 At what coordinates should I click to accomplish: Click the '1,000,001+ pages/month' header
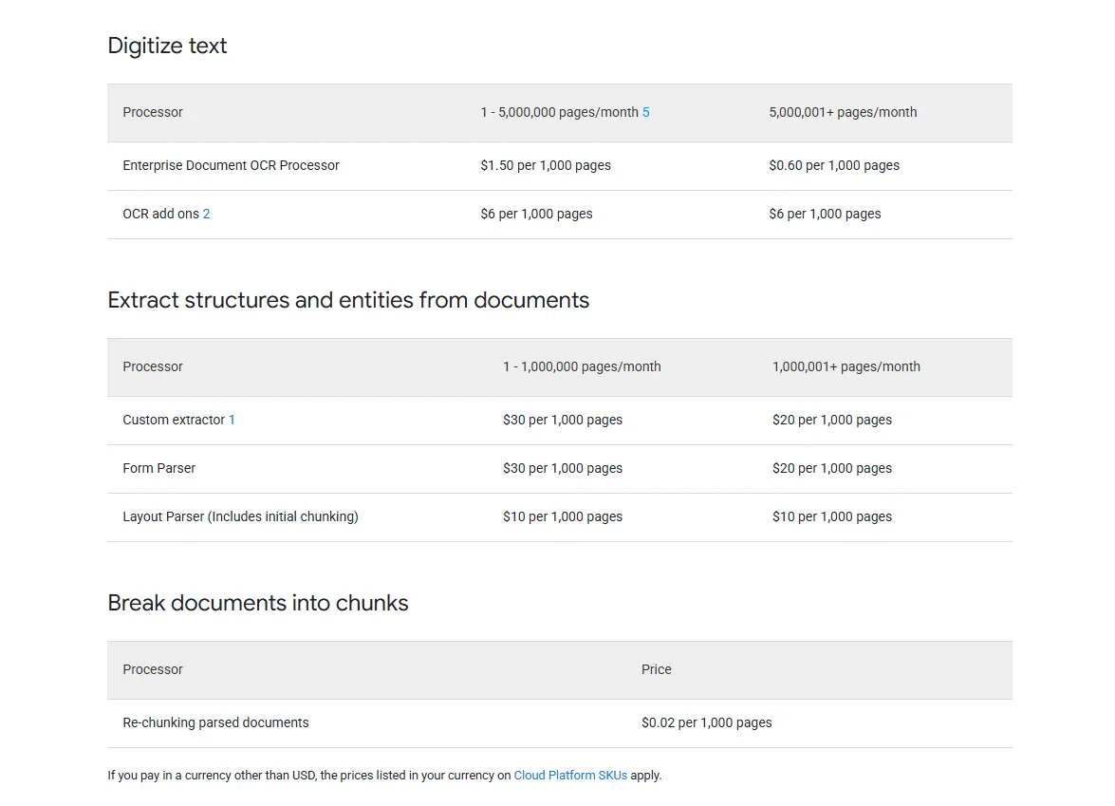pyautogui.click(x=846, y=367)
